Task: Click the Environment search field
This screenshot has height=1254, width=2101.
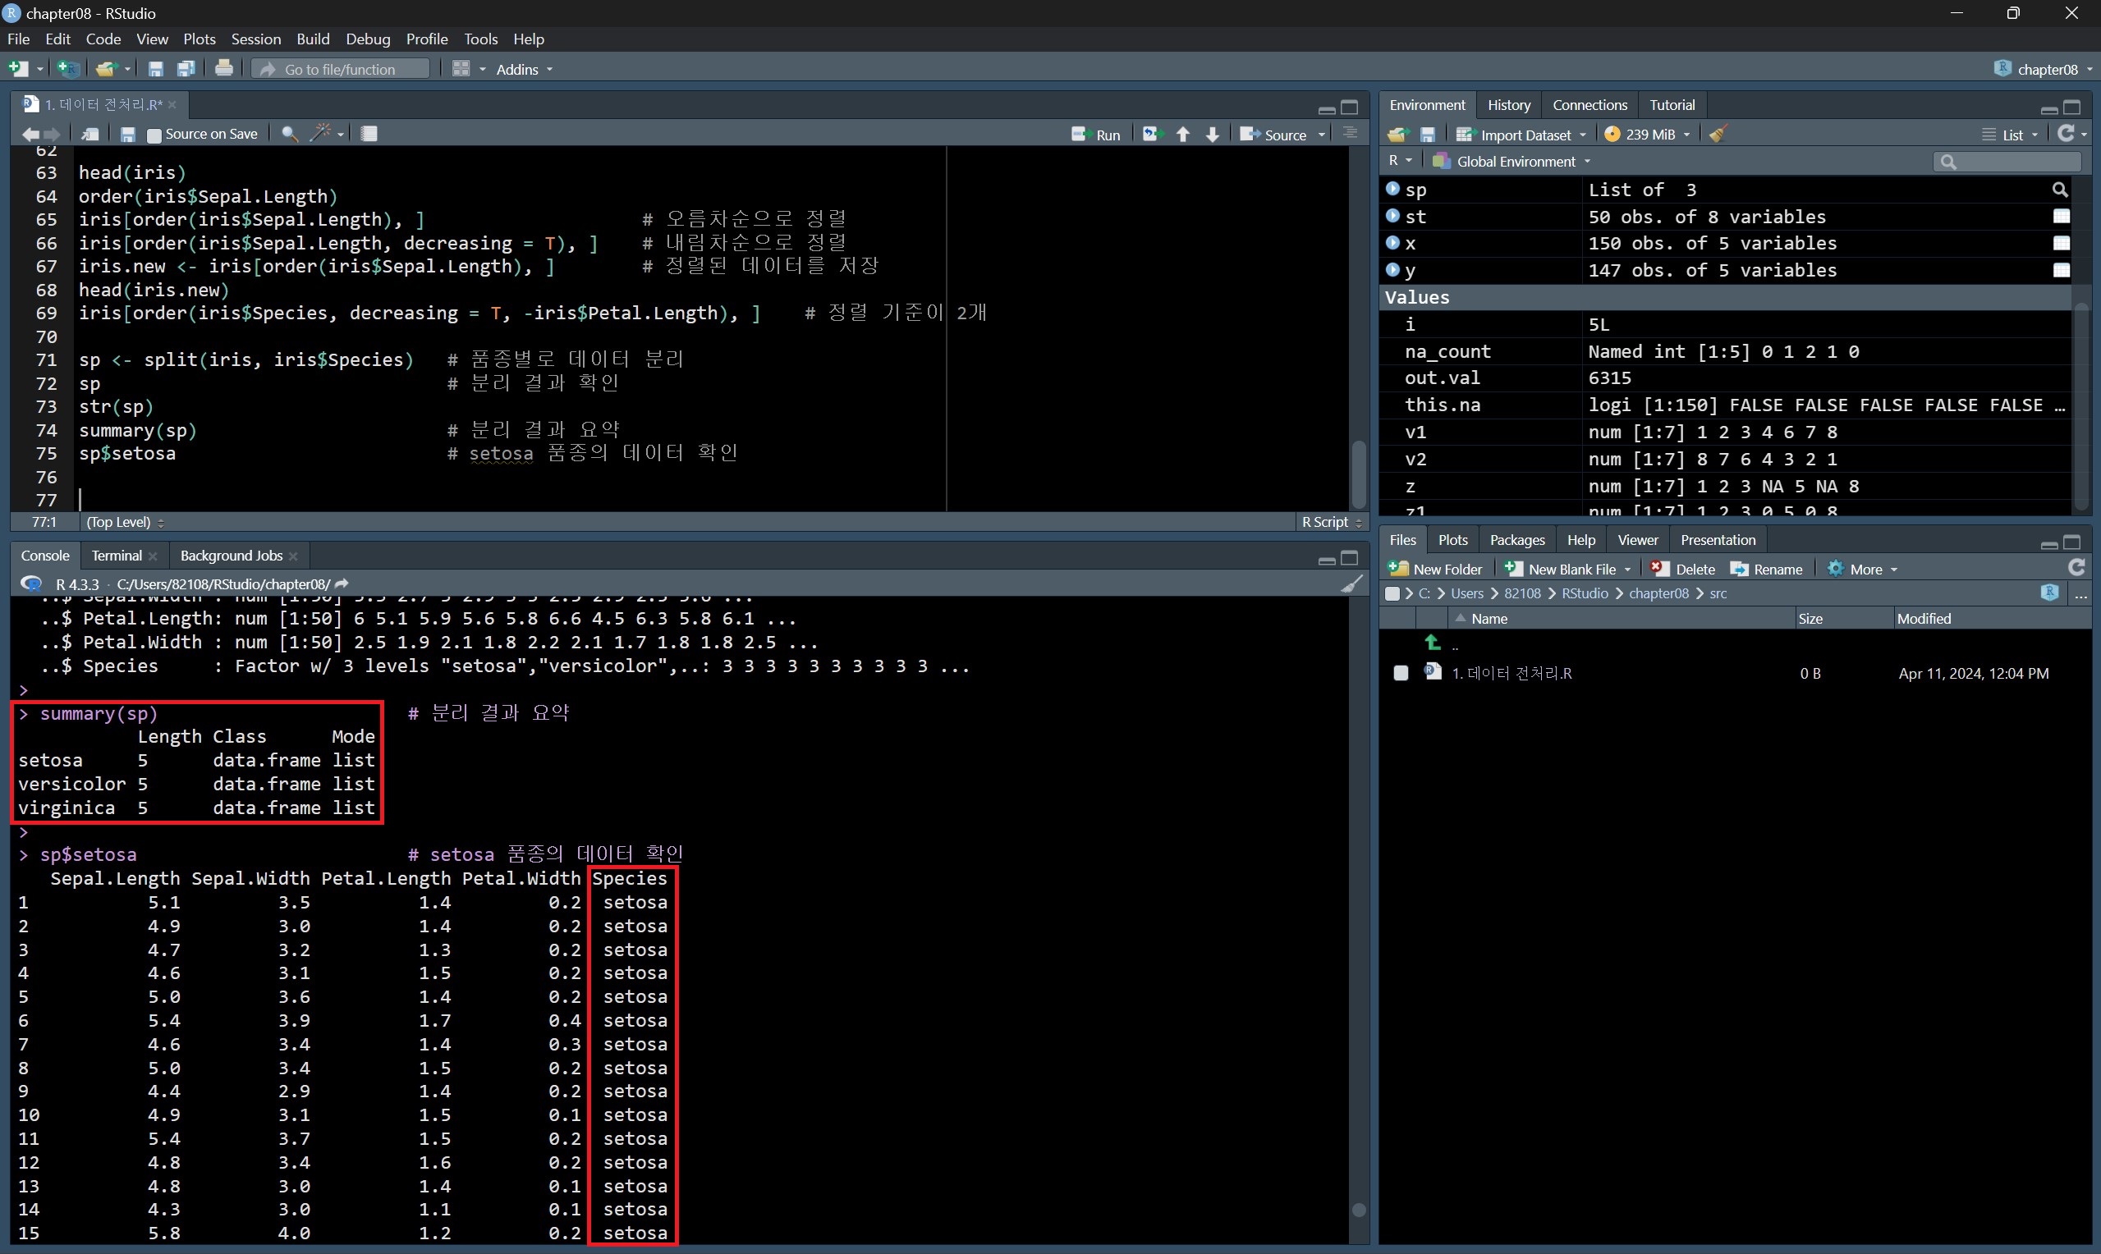Action: (2012, 162)
